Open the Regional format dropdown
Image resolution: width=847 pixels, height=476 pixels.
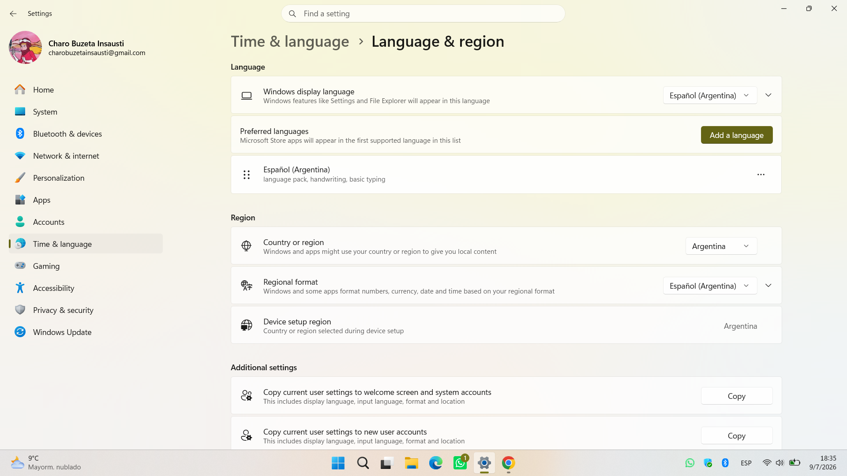710,286
